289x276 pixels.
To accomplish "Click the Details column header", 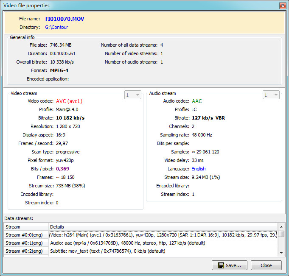I will point(163,227).
